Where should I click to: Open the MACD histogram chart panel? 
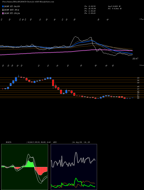point(24,167)
